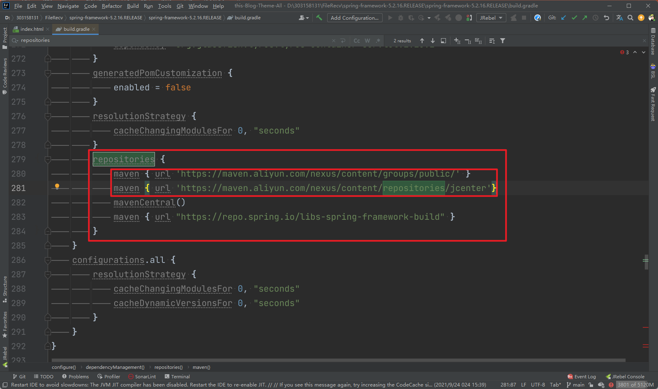The height and width of the screenshot is (389, 658).
Task: Click 'dependencyManagement{}' breadcrumb
Action: (115, 367)
